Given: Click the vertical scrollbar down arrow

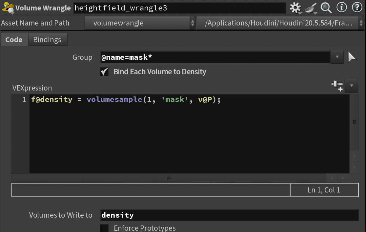Looking at the screenshot, I should pyautogui.click(x=354, y=167).
